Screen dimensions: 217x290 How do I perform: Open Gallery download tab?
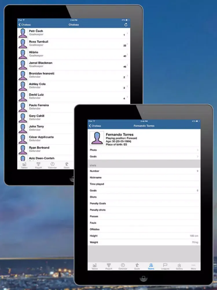click(179, 267)
